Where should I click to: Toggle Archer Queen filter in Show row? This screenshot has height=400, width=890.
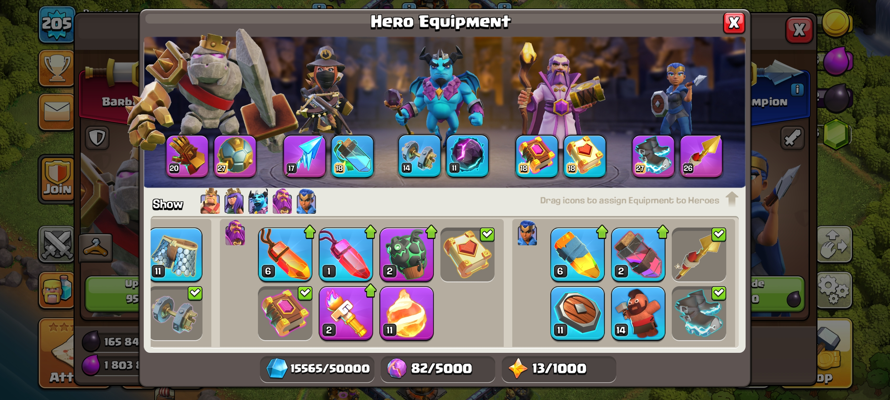[x=234, y=201]
